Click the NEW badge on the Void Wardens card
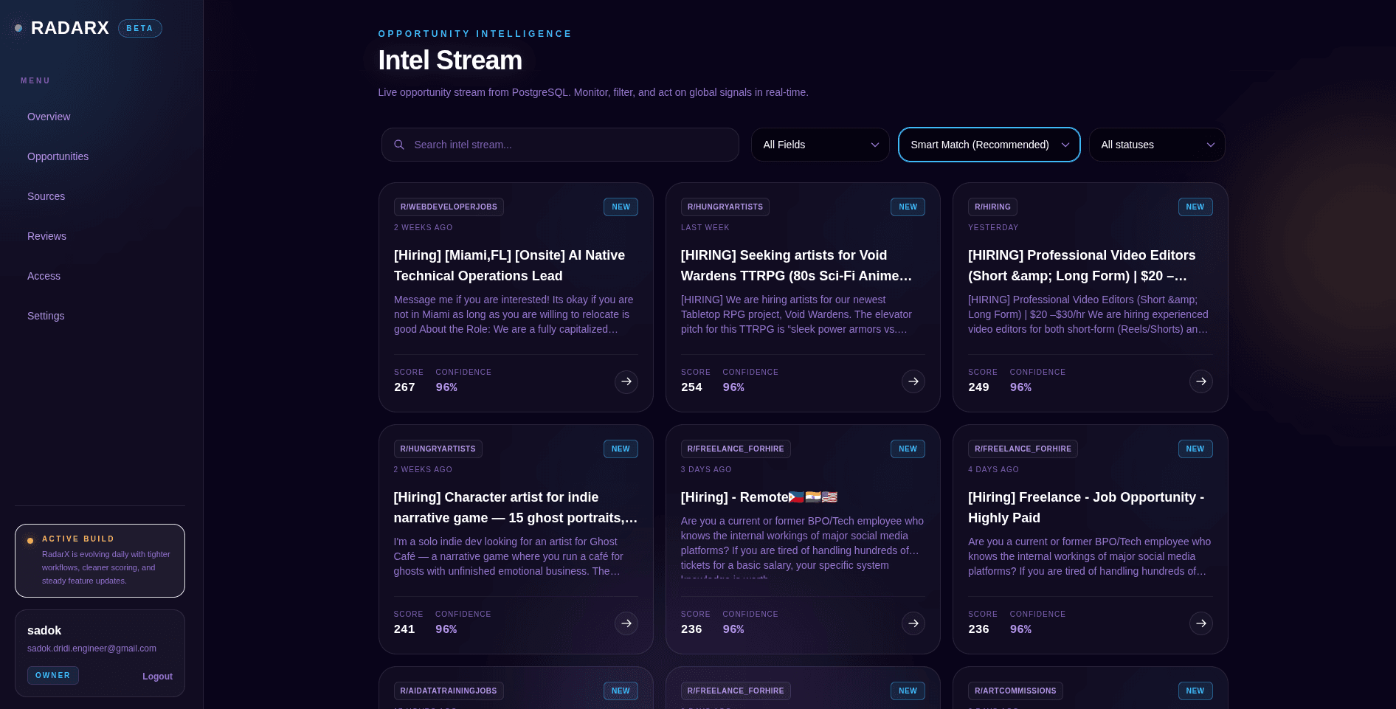Viewport: 1396px width, 709px height. coord(908,207)
